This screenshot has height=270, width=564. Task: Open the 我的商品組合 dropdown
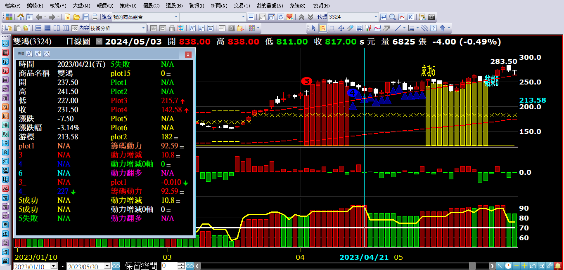click(x=176, y=17)
